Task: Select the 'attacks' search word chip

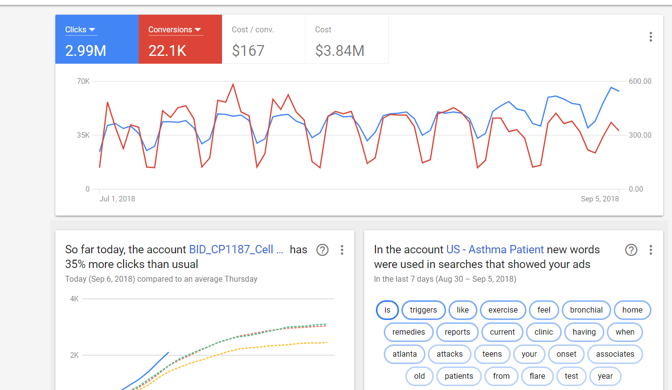Action: (449, 354)
